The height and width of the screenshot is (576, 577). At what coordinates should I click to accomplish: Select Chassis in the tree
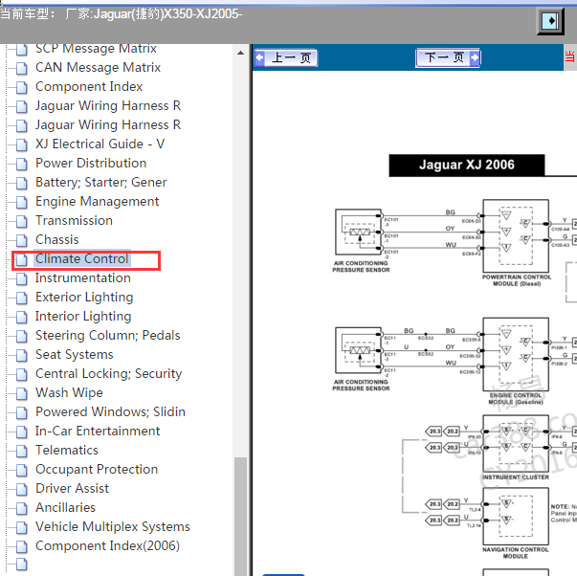click(x=57, y=239)
